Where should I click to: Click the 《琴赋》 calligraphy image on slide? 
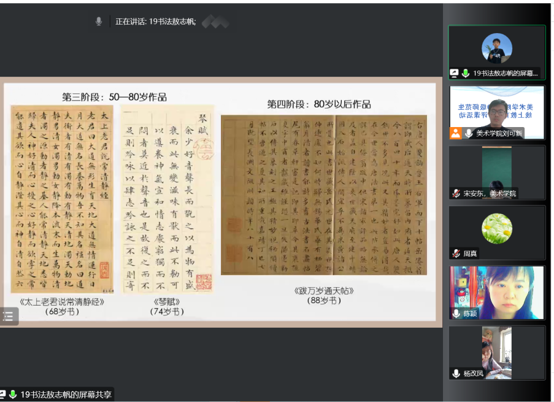click(x=167, y=199)
